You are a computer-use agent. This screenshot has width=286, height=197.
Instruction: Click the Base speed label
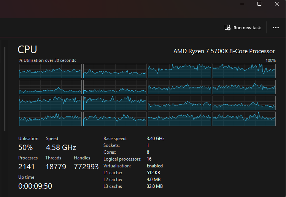(115, 139)
